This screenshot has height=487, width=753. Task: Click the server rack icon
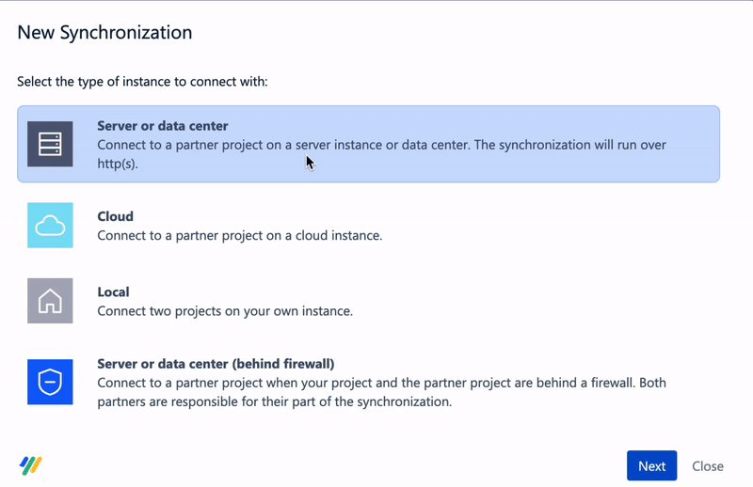tap(50, 144)
